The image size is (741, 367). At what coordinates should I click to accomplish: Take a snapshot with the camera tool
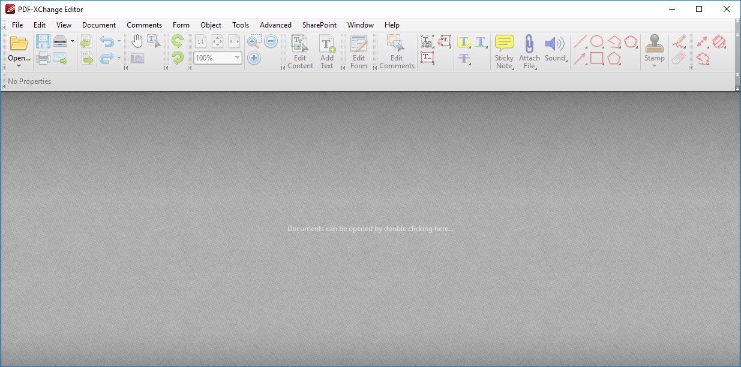[x=137, y=57]
